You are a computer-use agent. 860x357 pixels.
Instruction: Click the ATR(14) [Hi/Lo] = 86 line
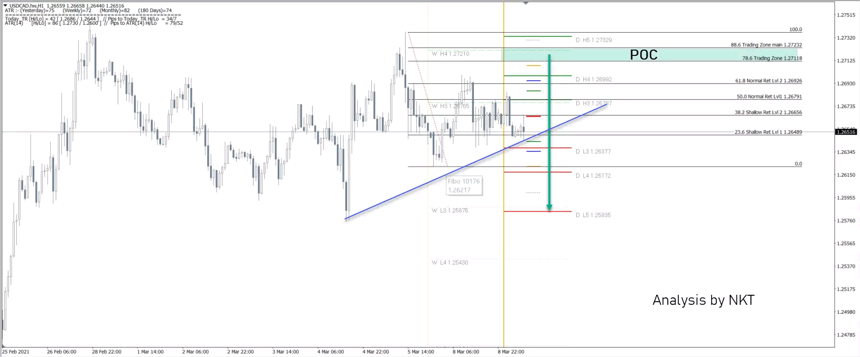pos(94,23)
